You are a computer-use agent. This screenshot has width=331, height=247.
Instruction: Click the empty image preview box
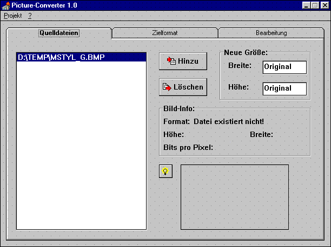pos(234,196)
